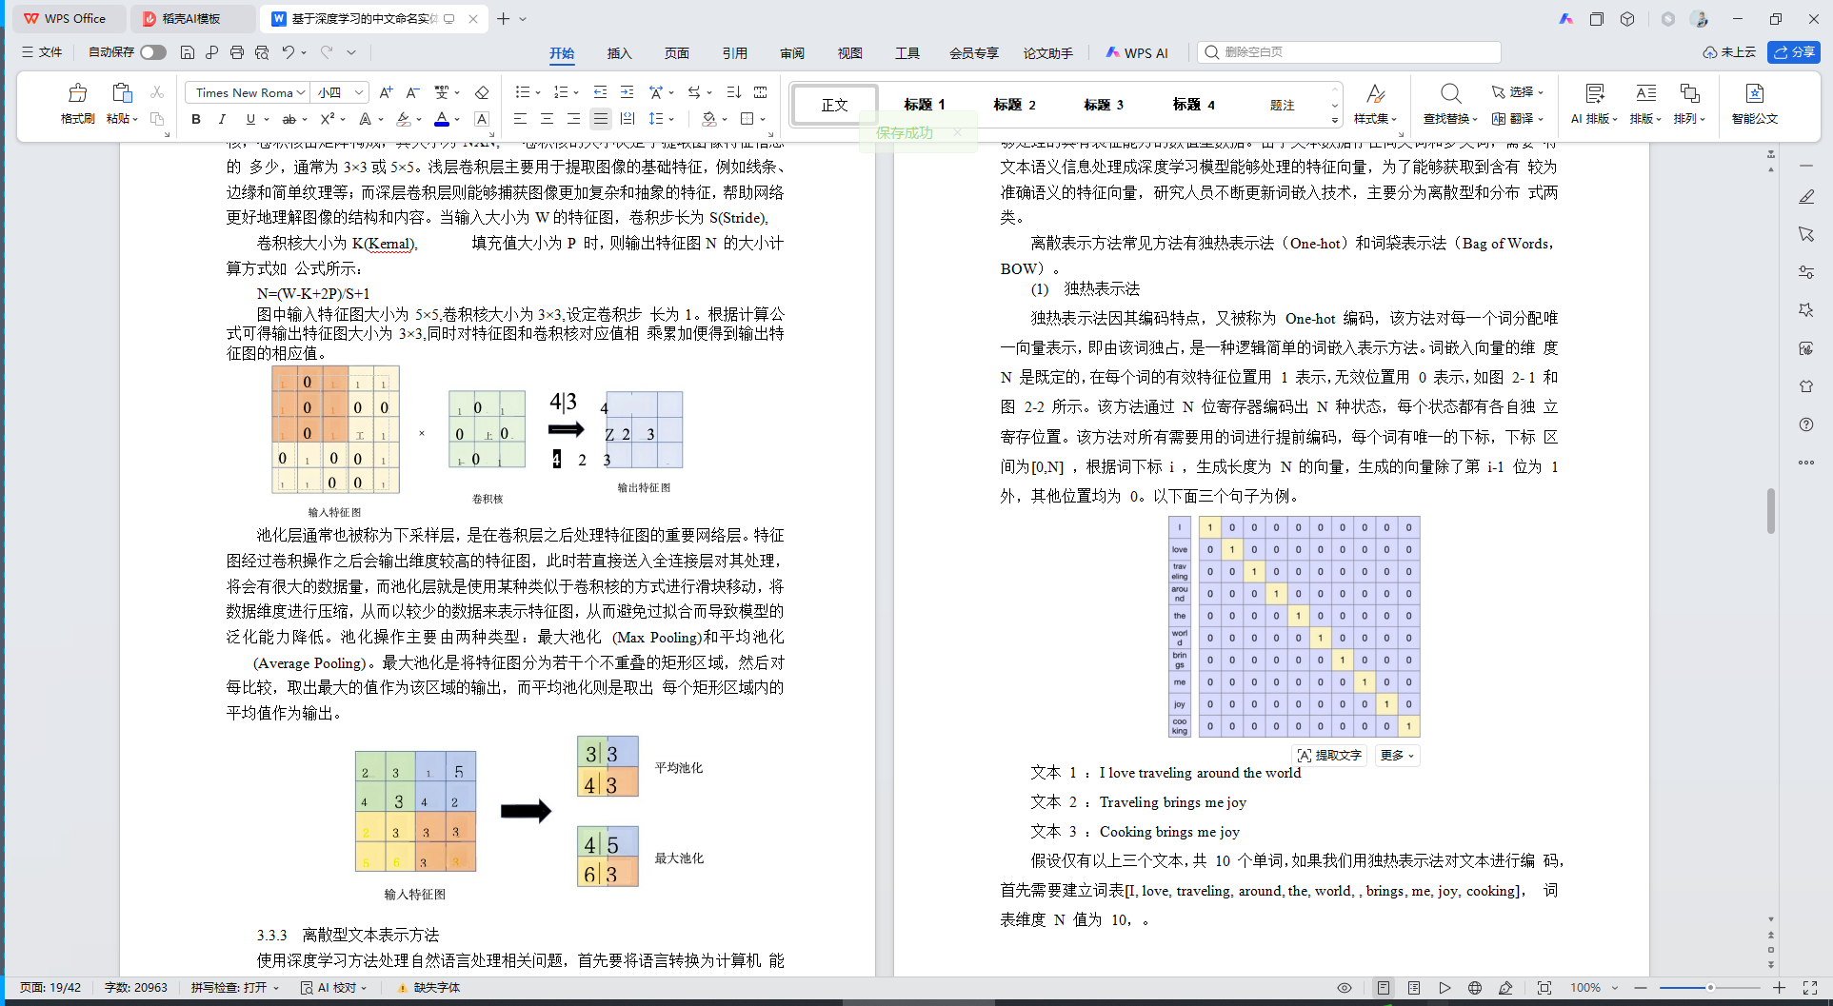
Task: Click the Extract Text (提取文字) button
Action: pyautogui.click(x=1330, y=755)
